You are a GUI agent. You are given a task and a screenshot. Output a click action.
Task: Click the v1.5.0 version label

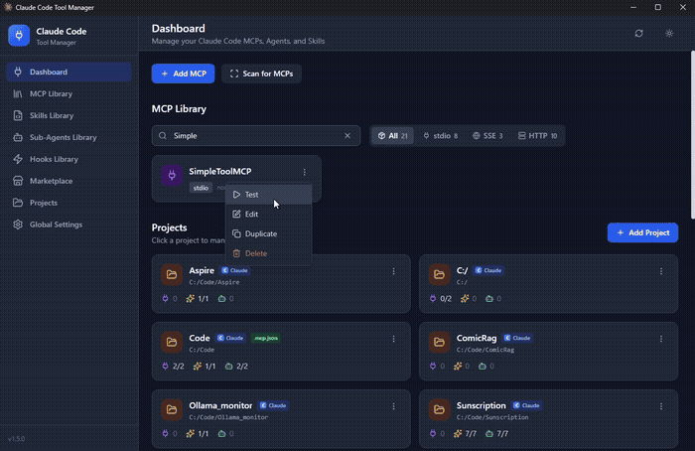tap(17, 439)
